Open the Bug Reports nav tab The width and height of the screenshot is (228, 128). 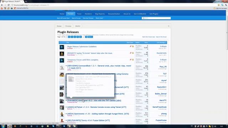[x=100, y=14]
